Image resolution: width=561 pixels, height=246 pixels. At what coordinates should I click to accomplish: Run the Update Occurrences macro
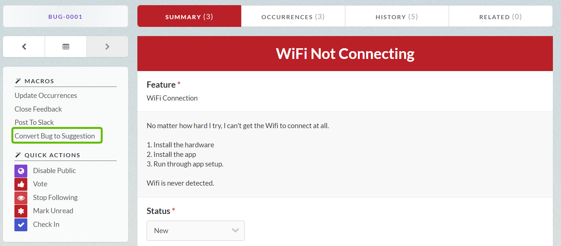(x=46, y=95)
